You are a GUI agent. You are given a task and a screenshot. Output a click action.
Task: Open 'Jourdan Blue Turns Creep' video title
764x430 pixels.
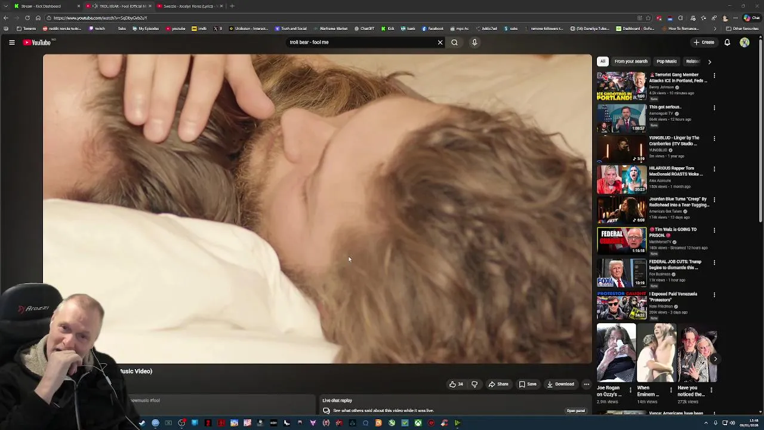[x=679, y=202]
